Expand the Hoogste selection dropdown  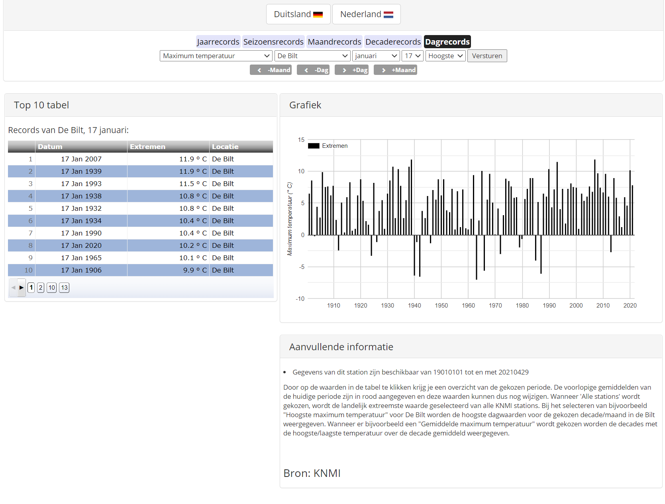pyautogui.click(x=445, y=56)
